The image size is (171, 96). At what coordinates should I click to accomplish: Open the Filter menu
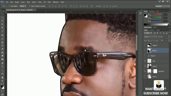pyautogui.click(x=40, y=2)
